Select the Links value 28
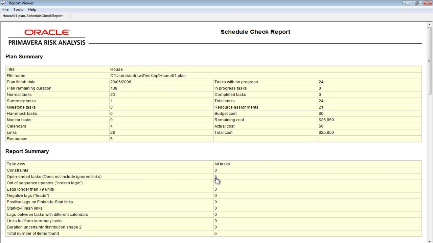The width and height of the screenshot is (433, 243). pos(113,132)
